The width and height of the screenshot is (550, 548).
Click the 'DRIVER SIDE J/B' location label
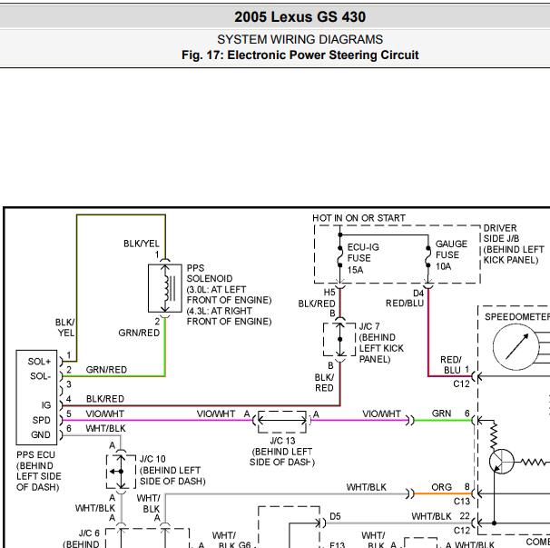pyautogui.click(x=514, y=244)
